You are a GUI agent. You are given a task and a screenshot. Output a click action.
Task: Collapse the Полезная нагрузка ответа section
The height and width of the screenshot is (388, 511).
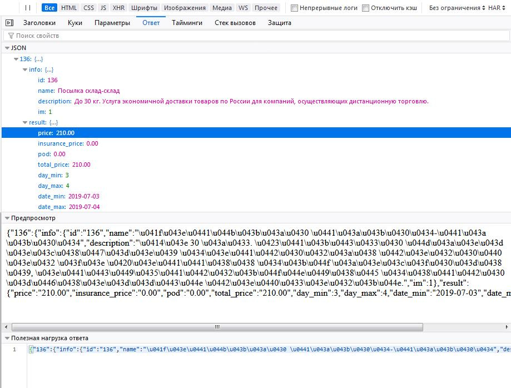pyautogui.click(x=7, y=338)
